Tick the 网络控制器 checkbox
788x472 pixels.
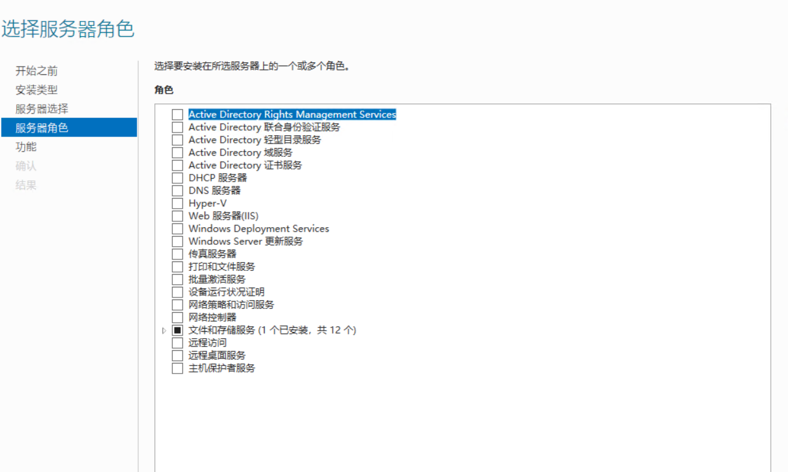177,318
